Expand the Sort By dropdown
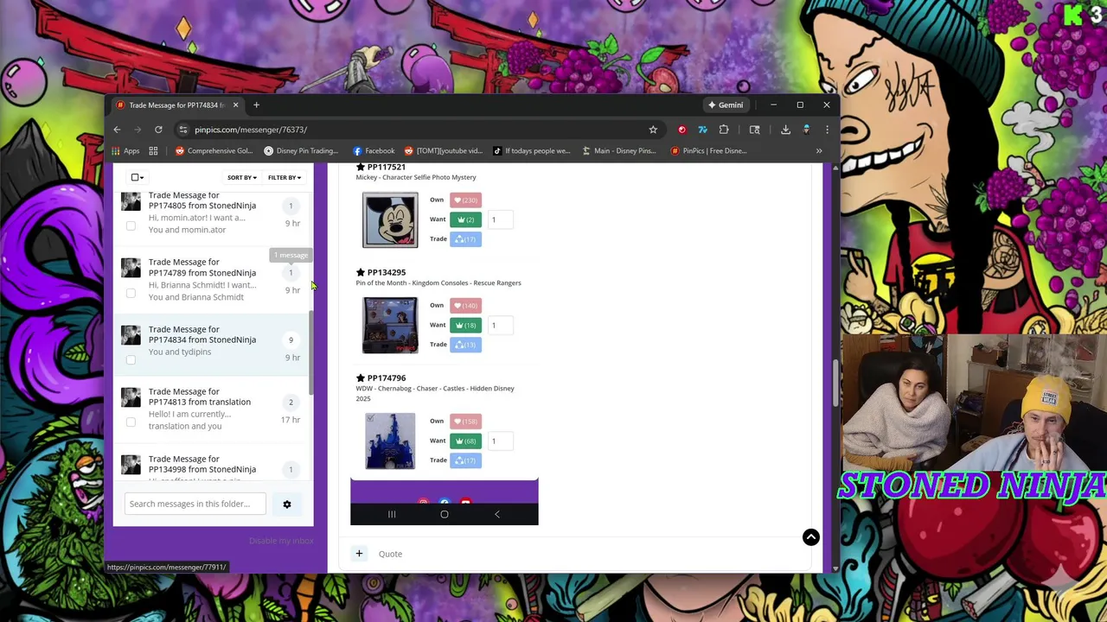 tap(241, 177)
